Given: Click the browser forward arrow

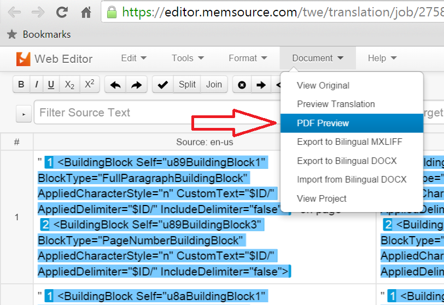Looking at the screenshot, I should coord(38,12).
